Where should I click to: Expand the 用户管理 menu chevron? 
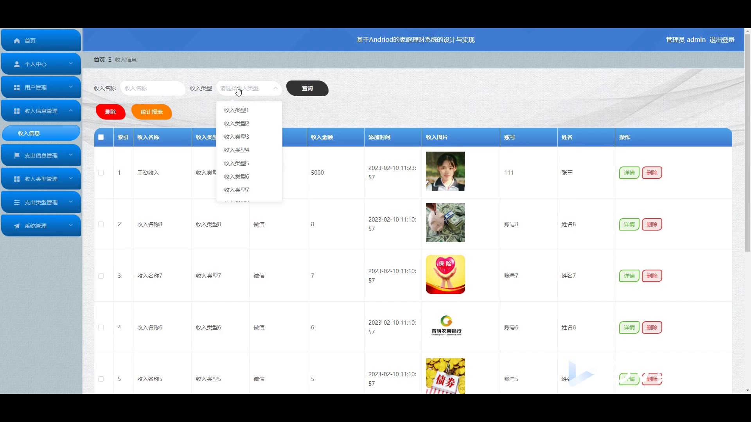(x=71, y=87)
